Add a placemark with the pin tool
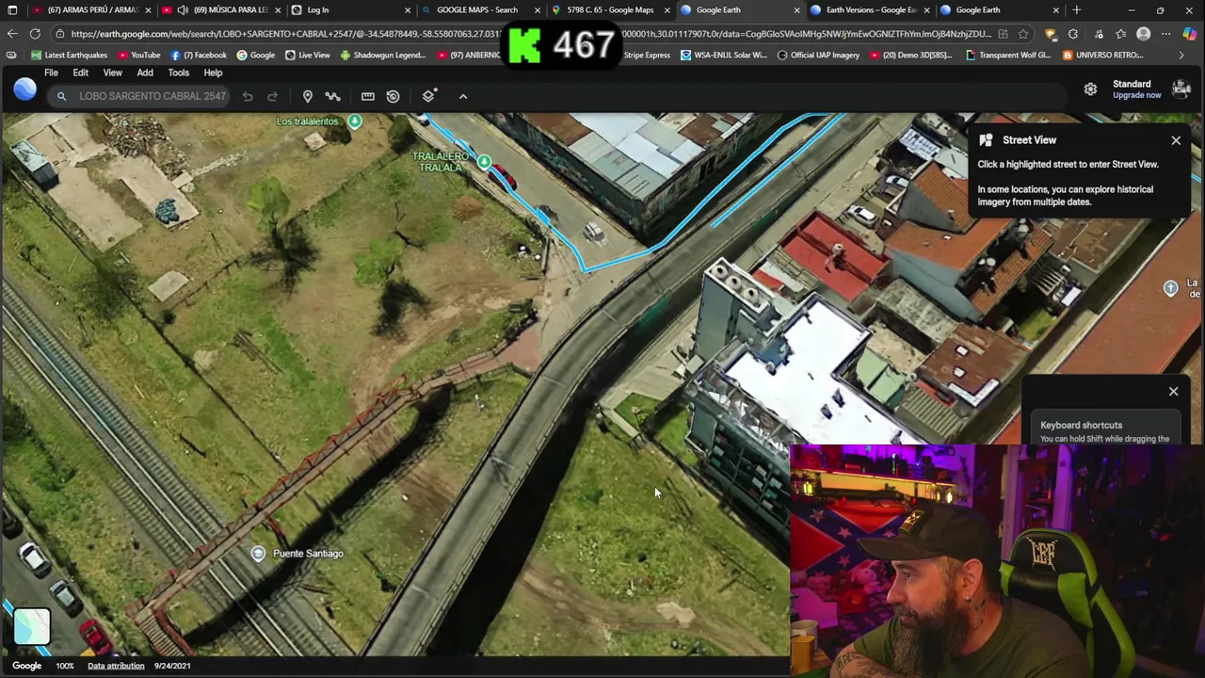Image resolution: width=1205 pixels, height=678 pixels. click(307, 96)
